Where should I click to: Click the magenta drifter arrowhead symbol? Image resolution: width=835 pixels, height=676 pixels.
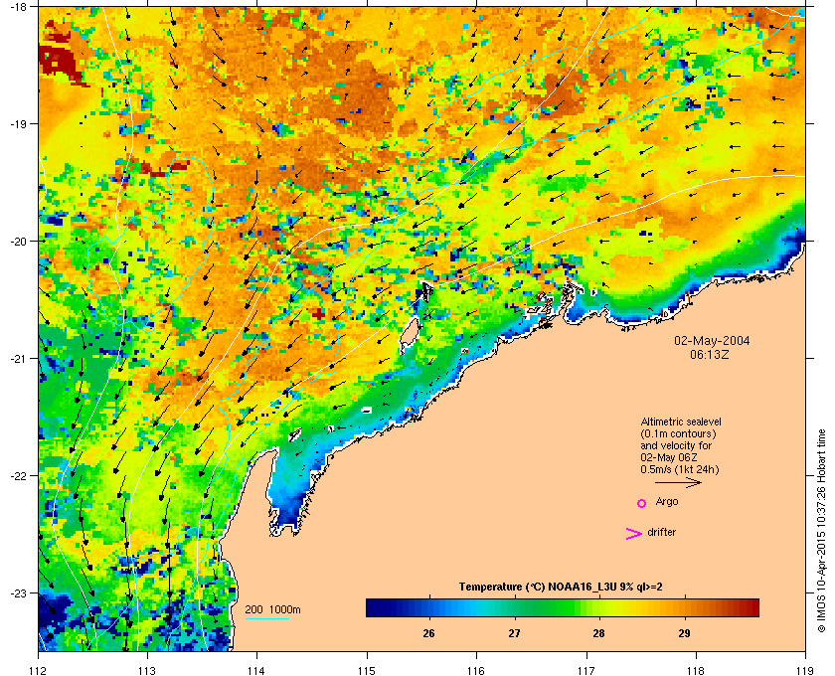[633, 534]
